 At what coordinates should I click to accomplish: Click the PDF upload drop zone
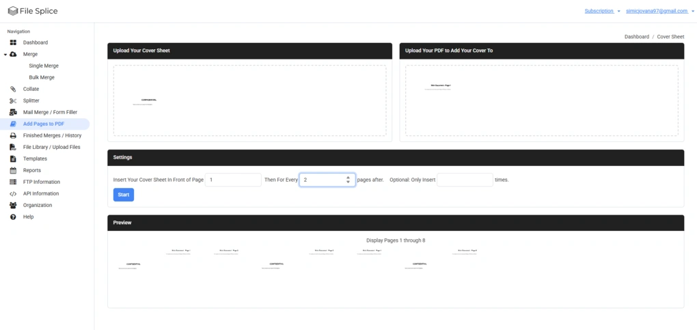tap(542, 100)
